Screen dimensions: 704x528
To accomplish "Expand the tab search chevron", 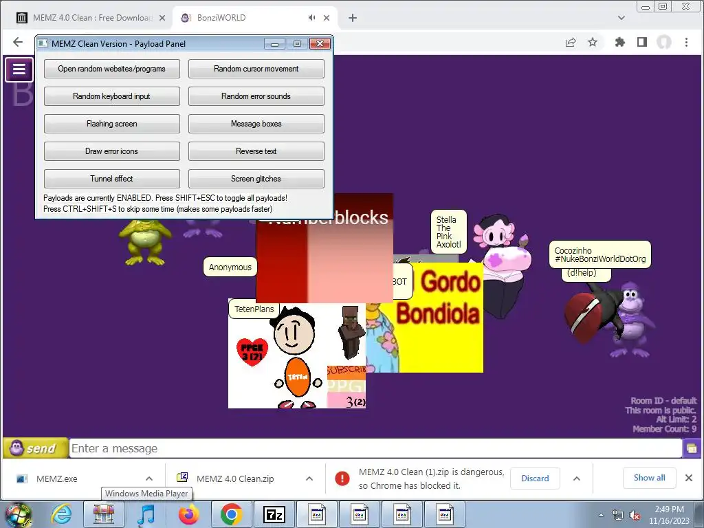I will [x=621, y=18].
